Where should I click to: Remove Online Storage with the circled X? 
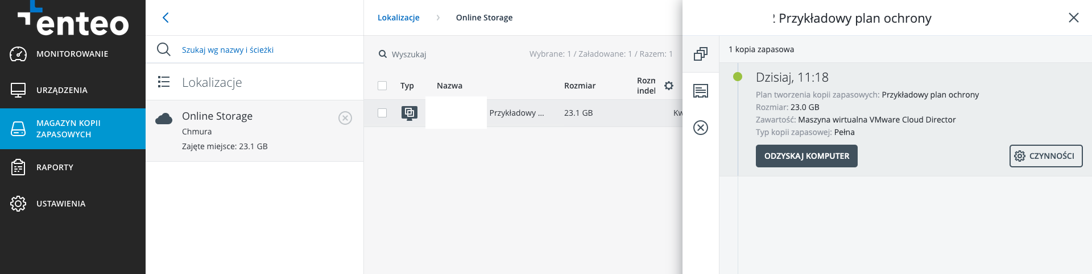345,118
